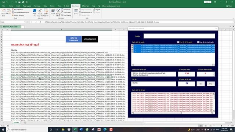Switch to the Page Layout tab

click(x=27, y=6)
